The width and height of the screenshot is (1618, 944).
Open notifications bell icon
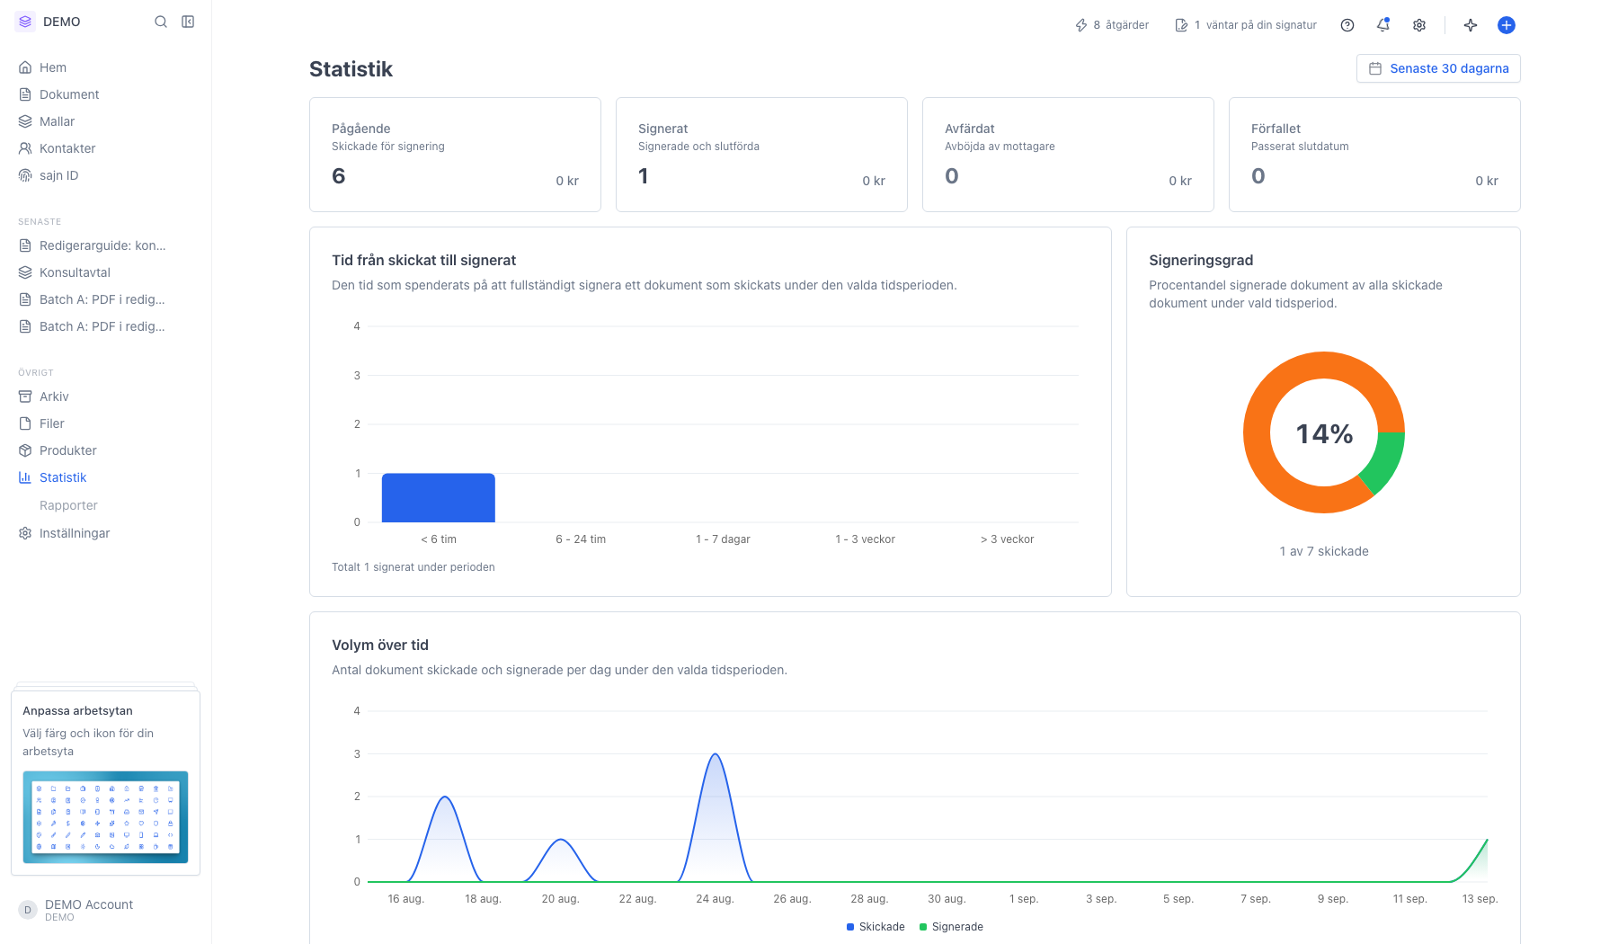(x=1383, y=25)
